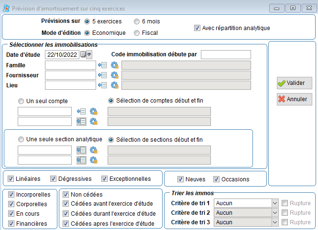
Task: Click the Valider button
Action: click(294, 83)
